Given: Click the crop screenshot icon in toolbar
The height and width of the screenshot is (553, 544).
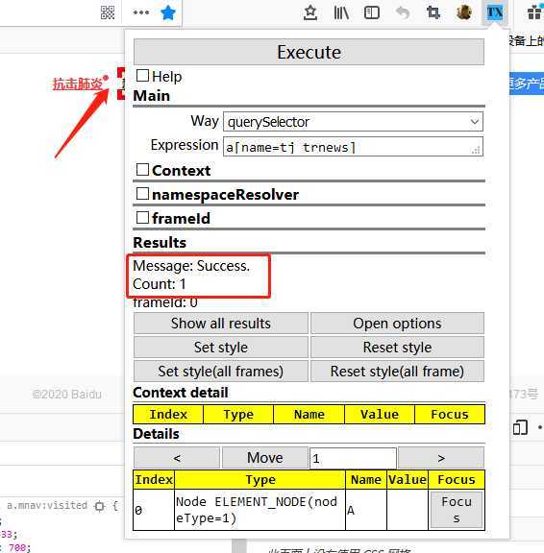Looking at the screenshot, I should (433, 12).
